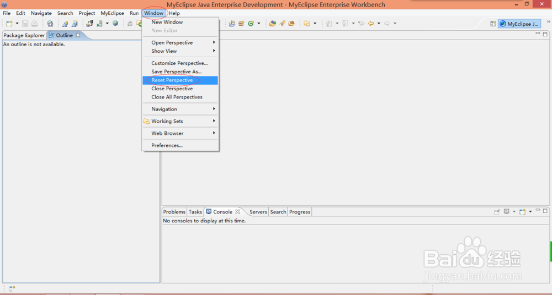Switch to the Servers tab
Screen dimensions: 552x295
[258, 212]
